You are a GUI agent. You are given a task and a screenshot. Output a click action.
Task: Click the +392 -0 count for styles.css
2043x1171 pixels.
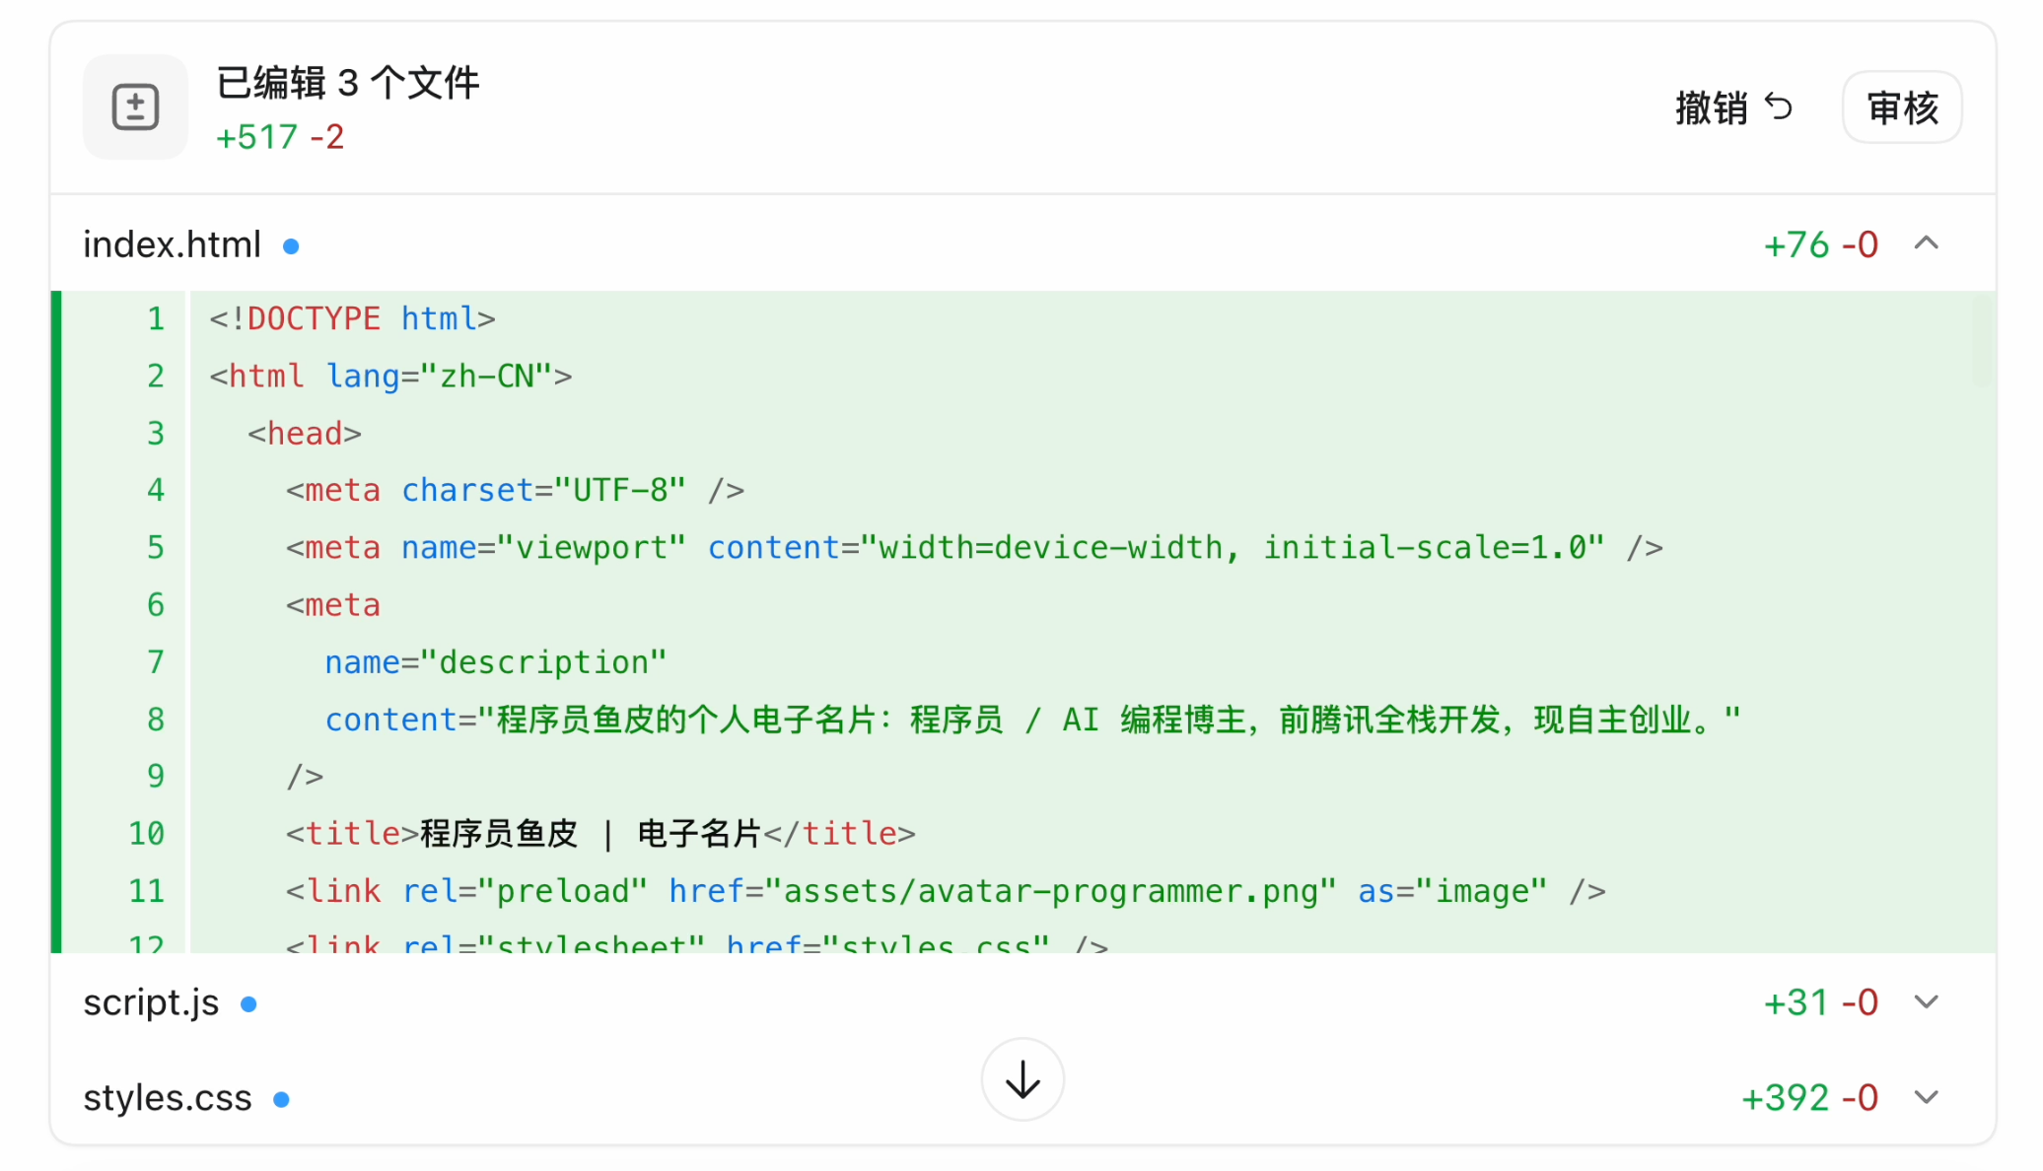pyautogui.click(x=1809, y=1097)
